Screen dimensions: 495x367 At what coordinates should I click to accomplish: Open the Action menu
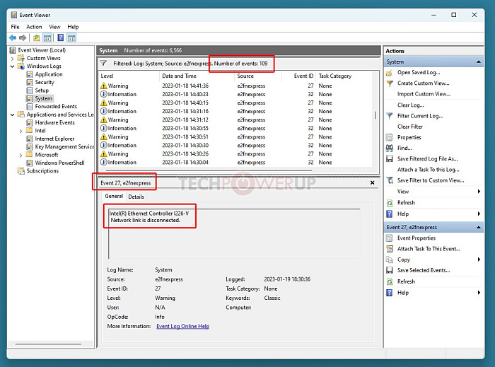click(34, 27)
